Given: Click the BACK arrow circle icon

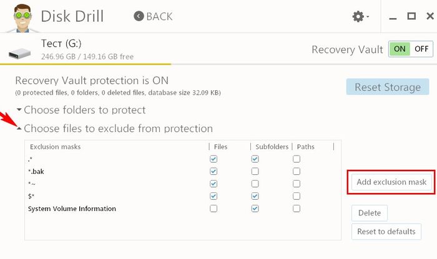Looking at the screenshot, I should [x=138, y=16].
